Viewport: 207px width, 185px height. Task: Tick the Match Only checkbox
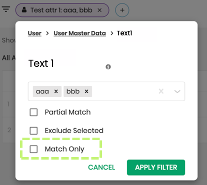pos(33,149)
